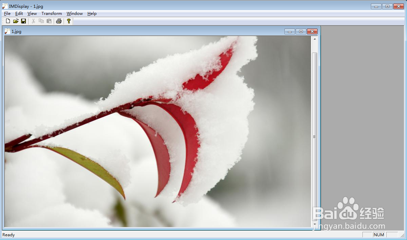Click the Copy toolbar icon

[41, 21]
